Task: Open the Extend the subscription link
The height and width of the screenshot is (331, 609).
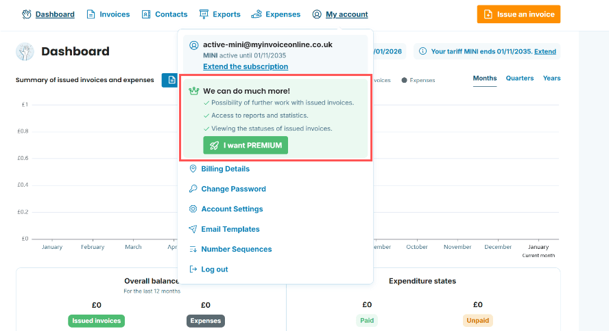Action: tap(246, 66)
